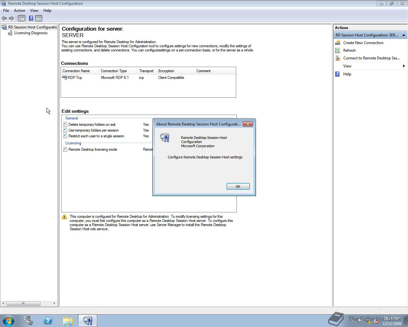Open Windows Explorer from the taskbar

(x=68, y=321)
